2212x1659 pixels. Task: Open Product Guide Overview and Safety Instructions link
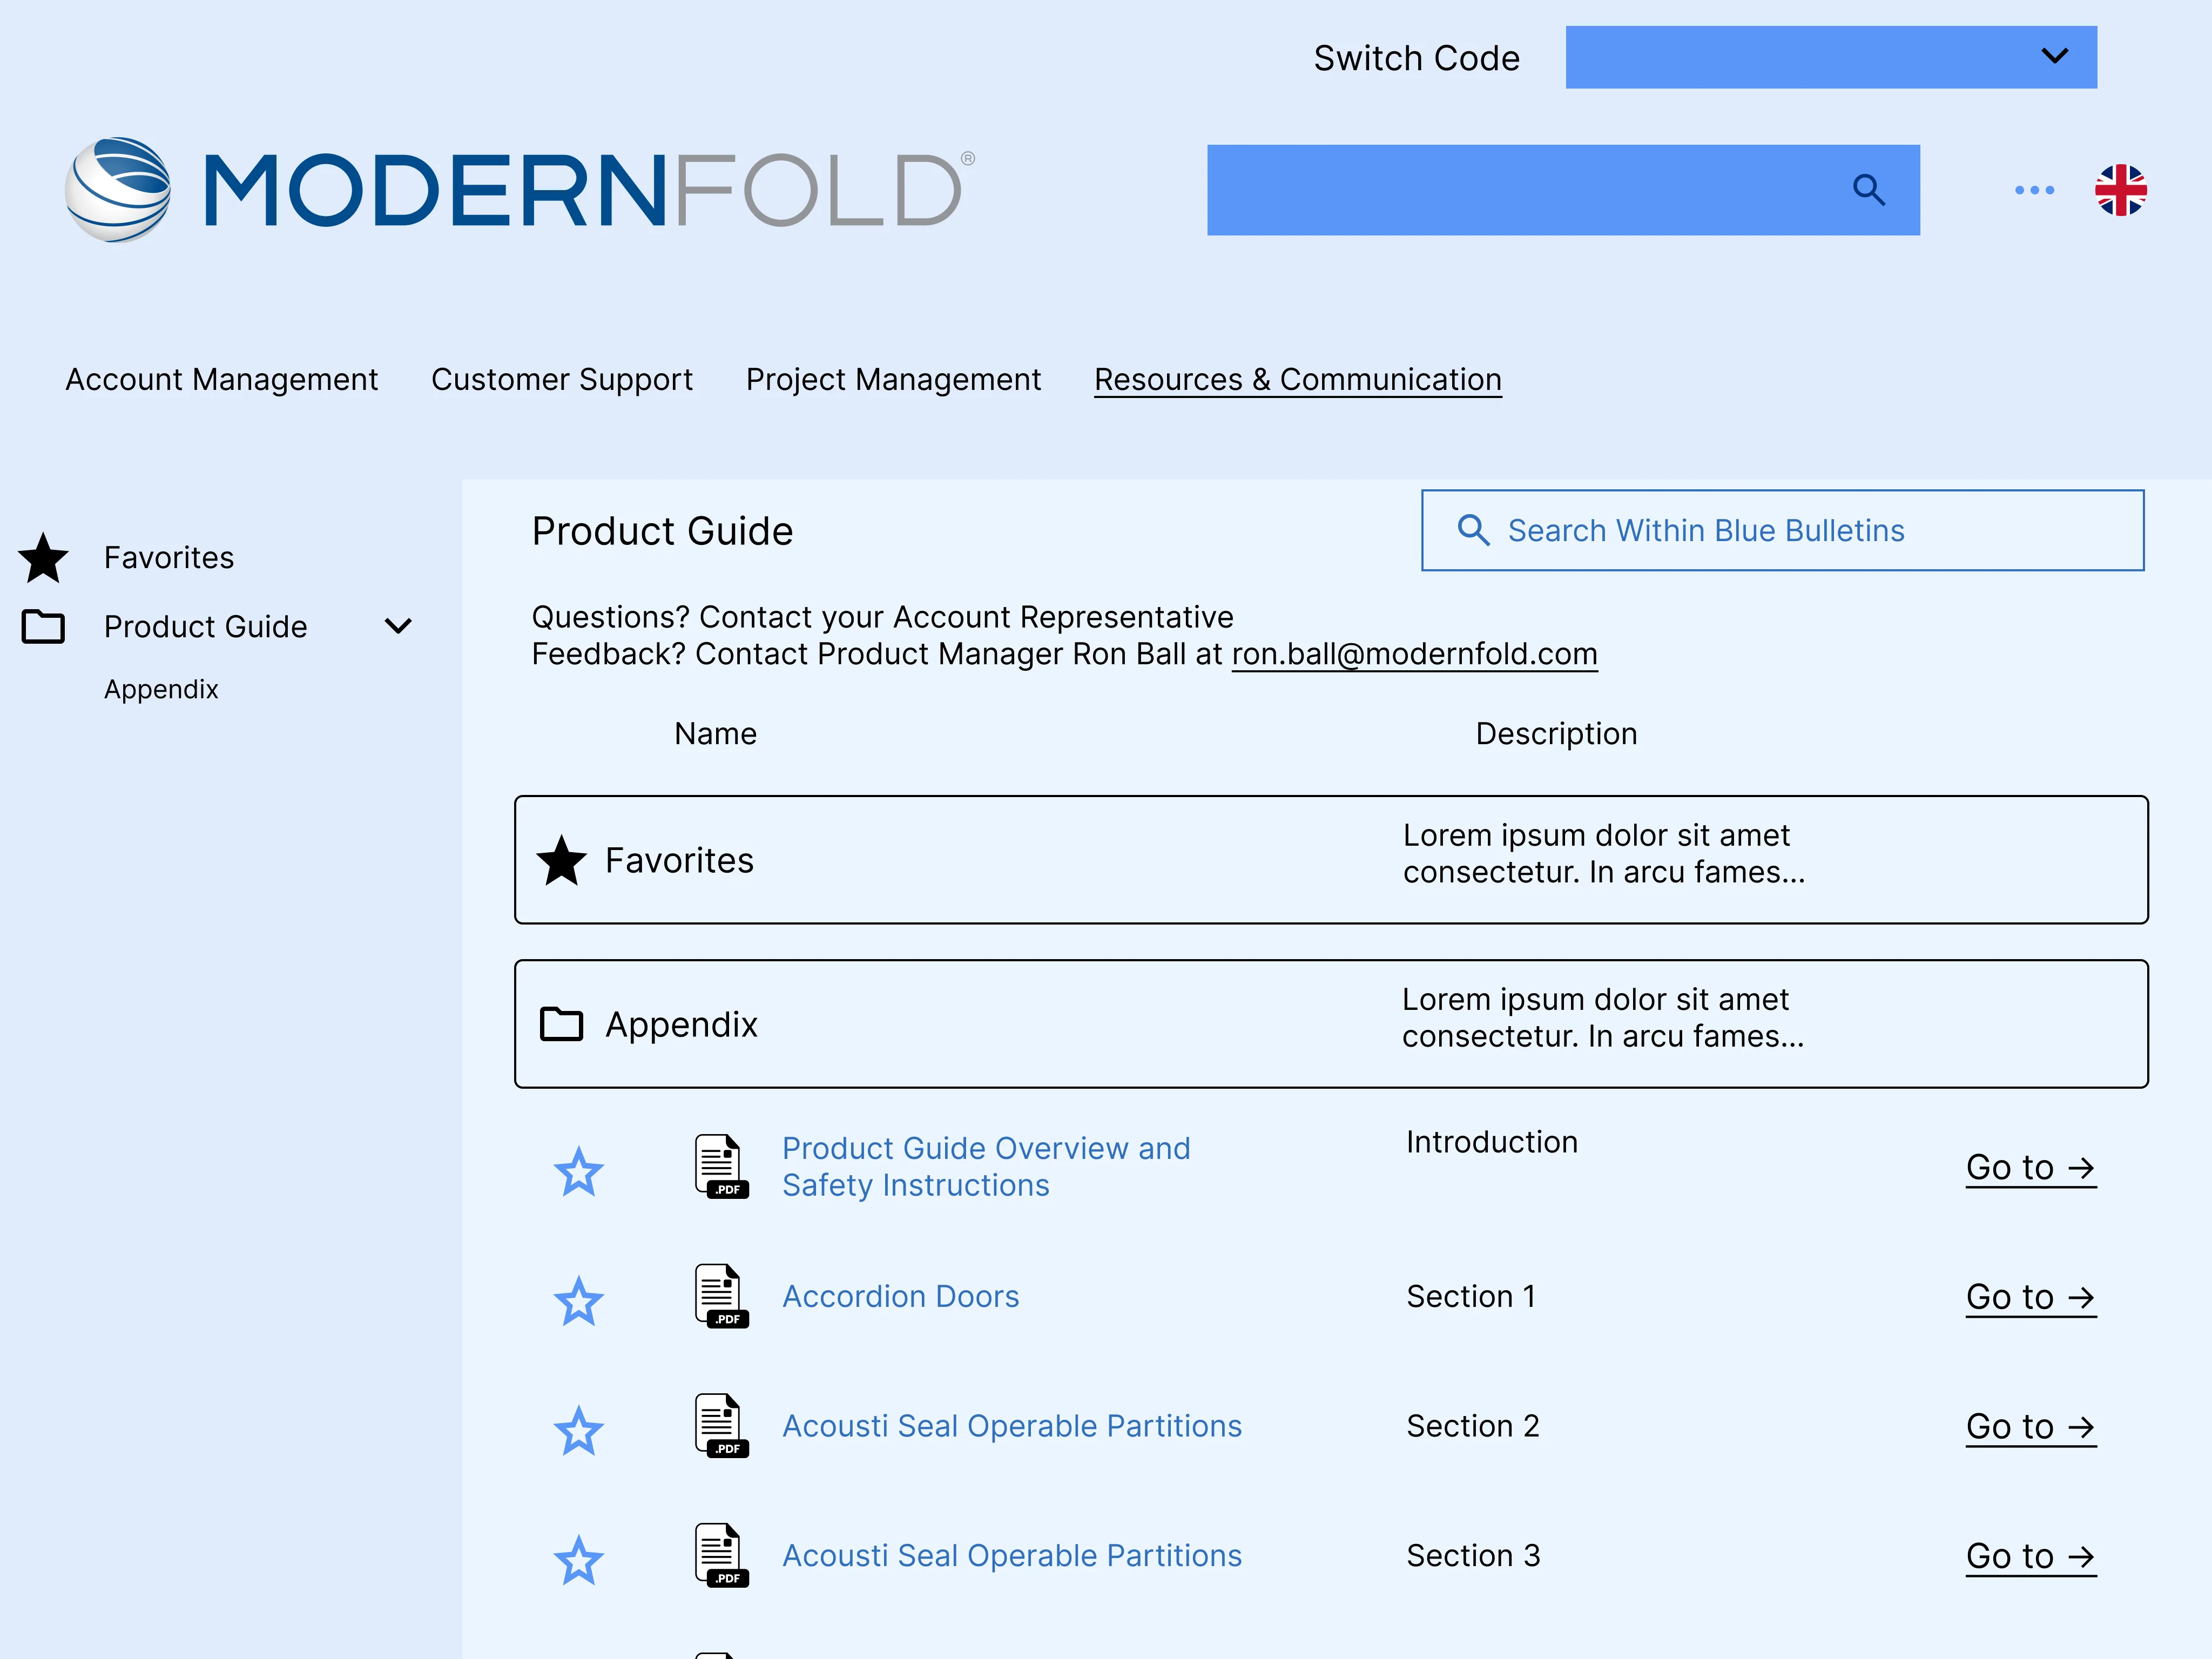pos(986,1166)
